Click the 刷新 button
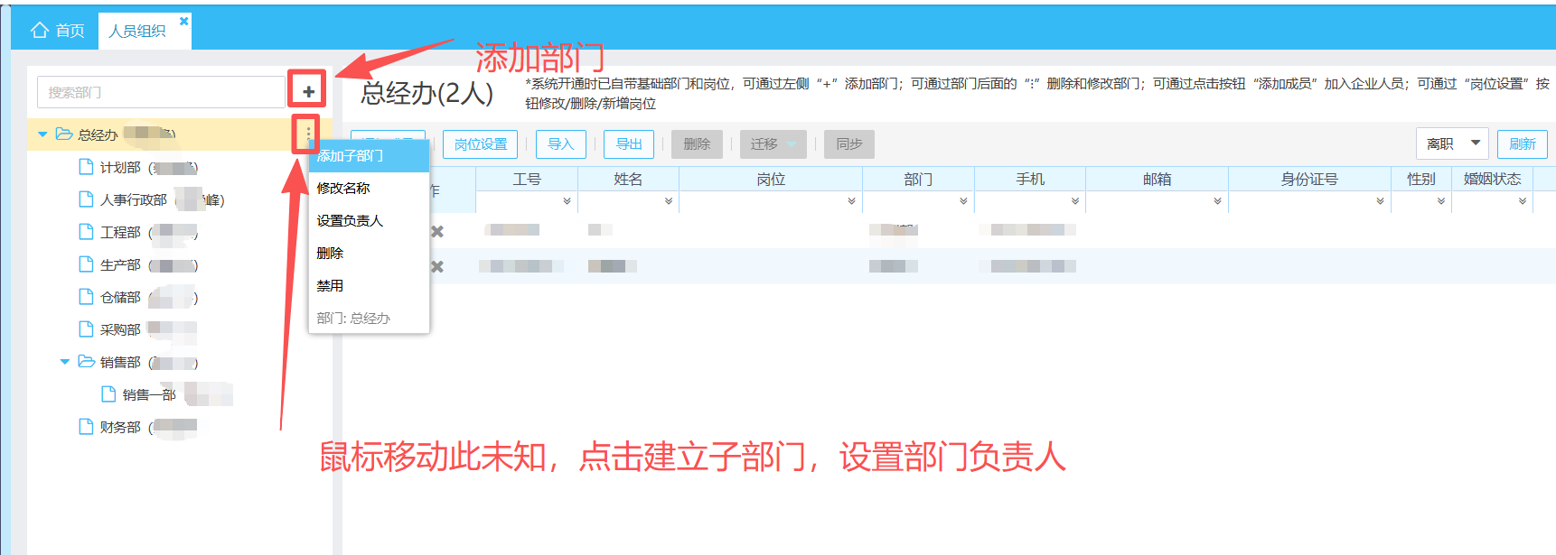This screenshot has height=555, width=1556. tap(1523, 143)
